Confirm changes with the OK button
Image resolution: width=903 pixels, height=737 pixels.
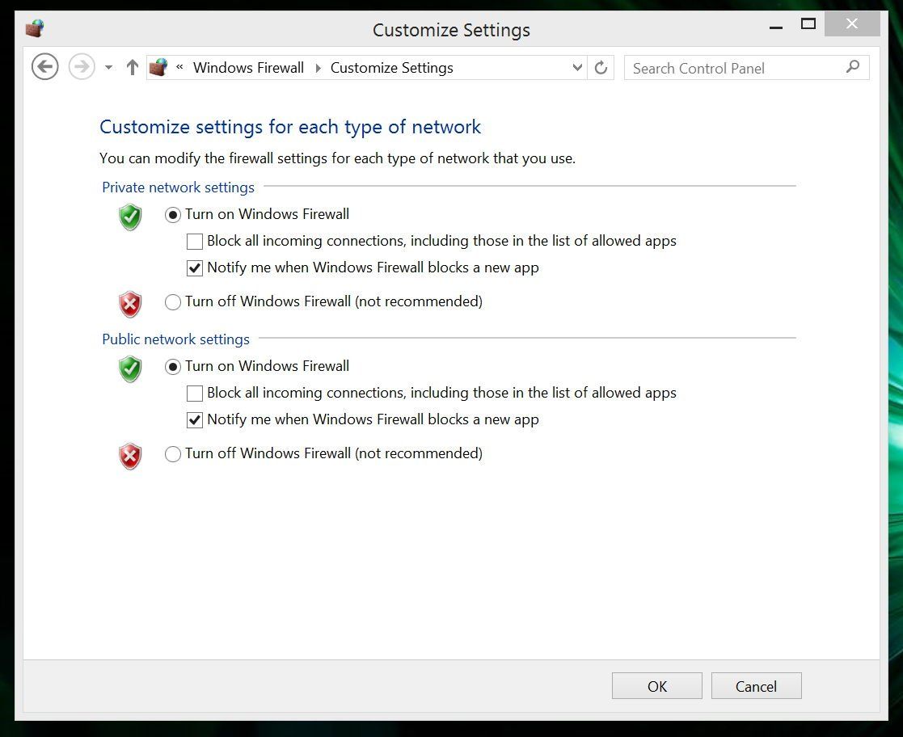[x=656, y=685]
